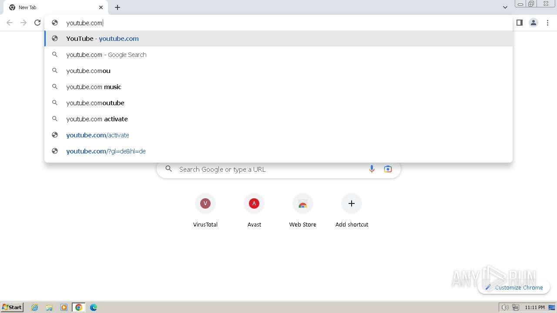This screenshot has width=557, height=313.
Task: Select the New Tab tab
Action: pos(56,7)
